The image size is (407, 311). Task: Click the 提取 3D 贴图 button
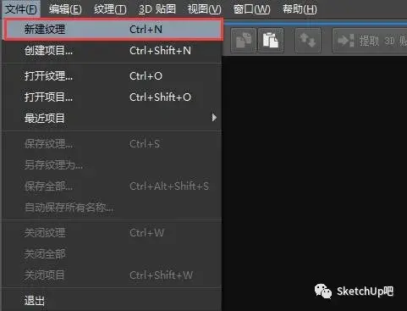(x=370, y=41)
